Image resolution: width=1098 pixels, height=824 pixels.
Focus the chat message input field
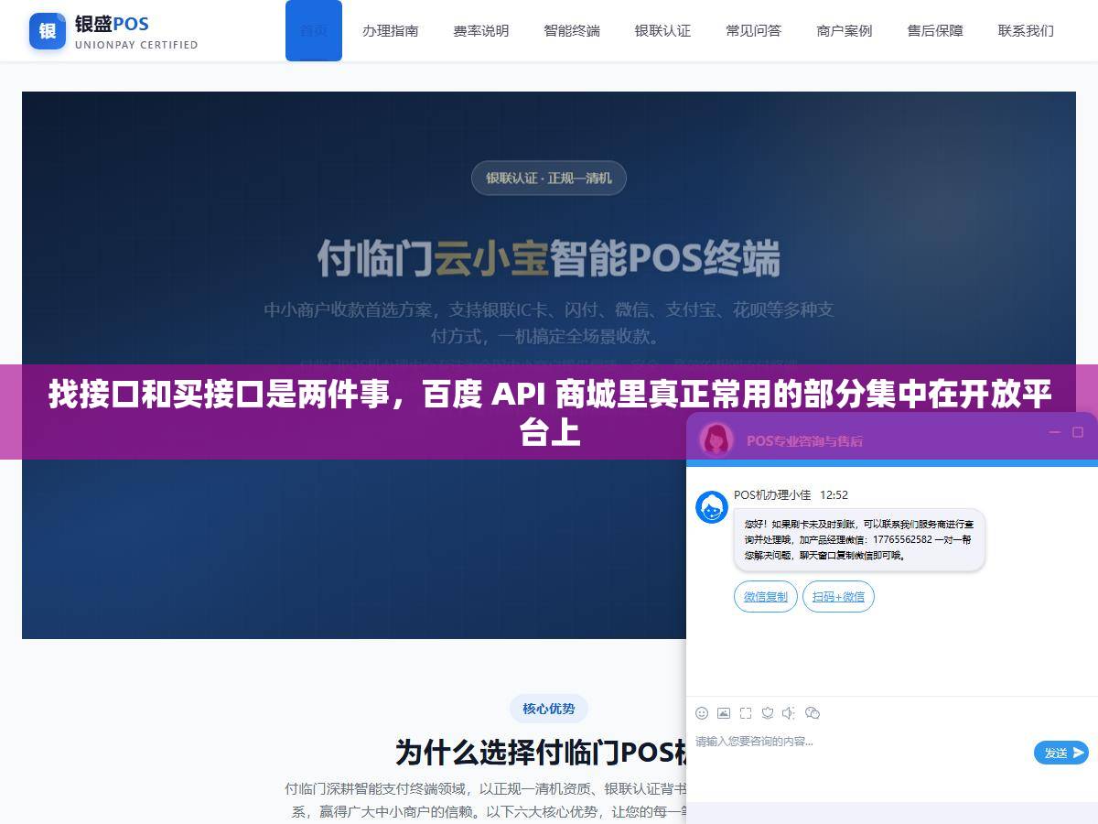coord(860,753)
